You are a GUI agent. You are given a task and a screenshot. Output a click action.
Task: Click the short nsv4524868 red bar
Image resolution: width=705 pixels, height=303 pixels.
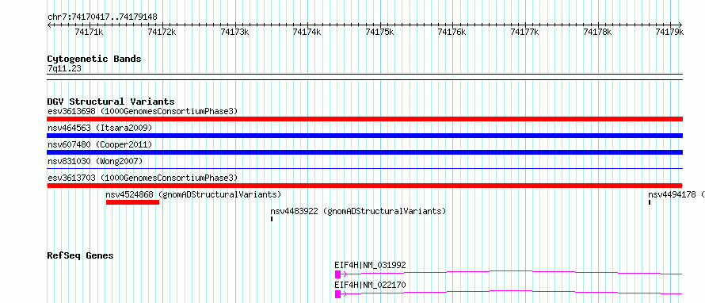click(132, 202)
